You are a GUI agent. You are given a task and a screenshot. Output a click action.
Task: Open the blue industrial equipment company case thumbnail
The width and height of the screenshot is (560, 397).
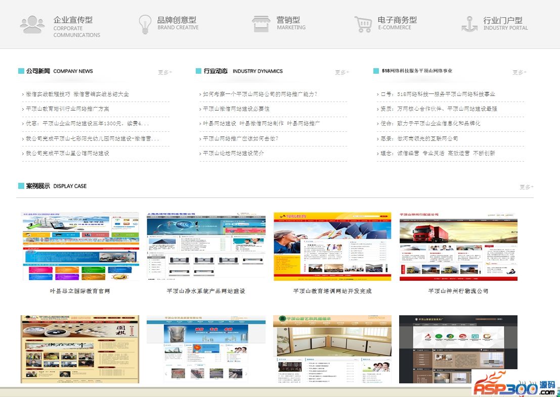pos(206,349)
